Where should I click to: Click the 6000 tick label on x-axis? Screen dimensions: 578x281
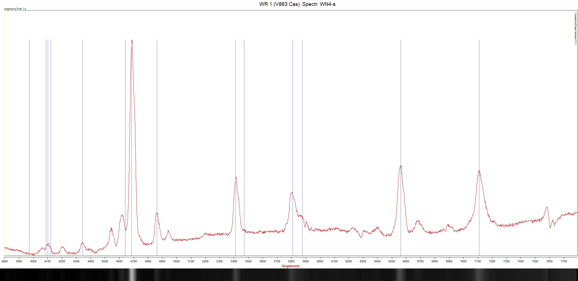pos(320,261)
